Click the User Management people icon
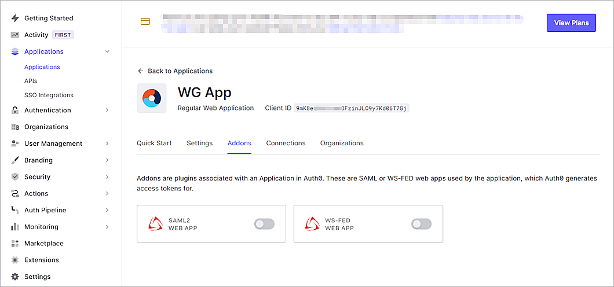 (x=15, y=143)
